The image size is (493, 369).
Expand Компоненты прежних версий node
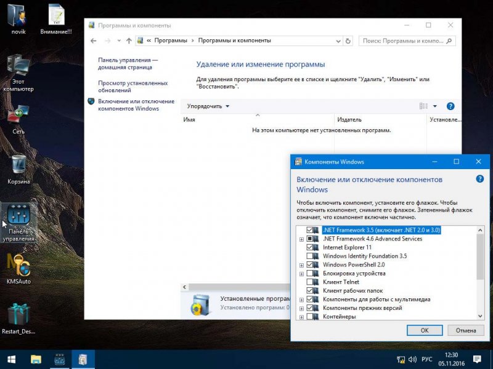[301, 309]
